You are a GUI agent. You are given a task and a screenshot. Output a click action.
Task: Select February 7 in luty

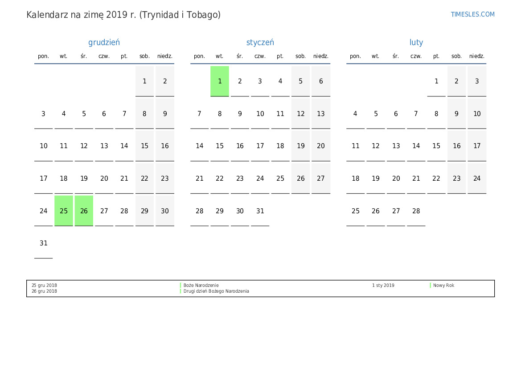pos(416,114)
